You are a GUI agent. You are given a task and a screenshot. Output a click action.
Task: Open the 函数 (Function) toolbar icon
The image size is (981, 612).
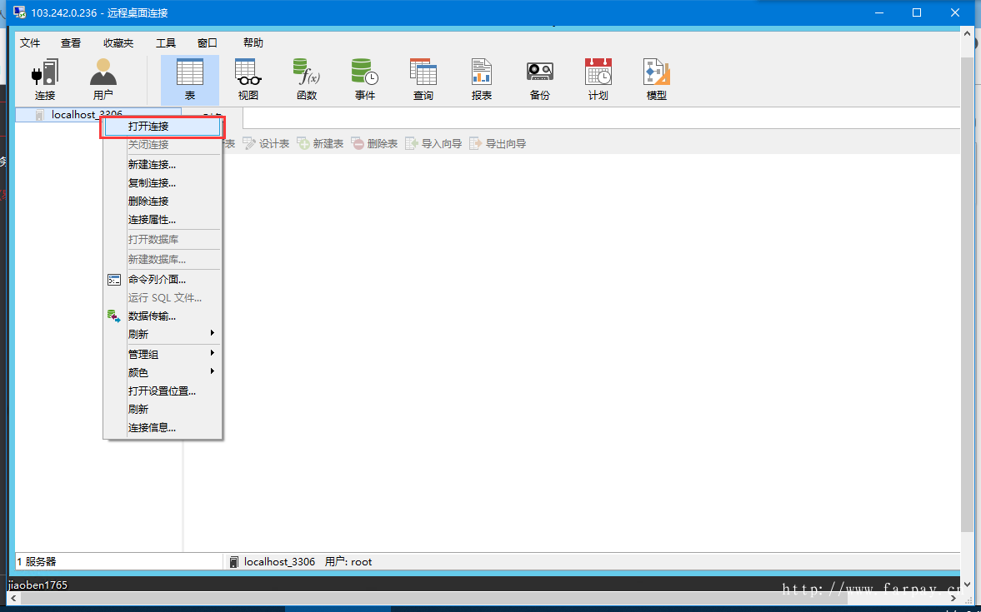point(307,80)
